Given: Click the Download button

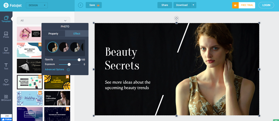Looking at the screenshot, I should pos(182,5).
